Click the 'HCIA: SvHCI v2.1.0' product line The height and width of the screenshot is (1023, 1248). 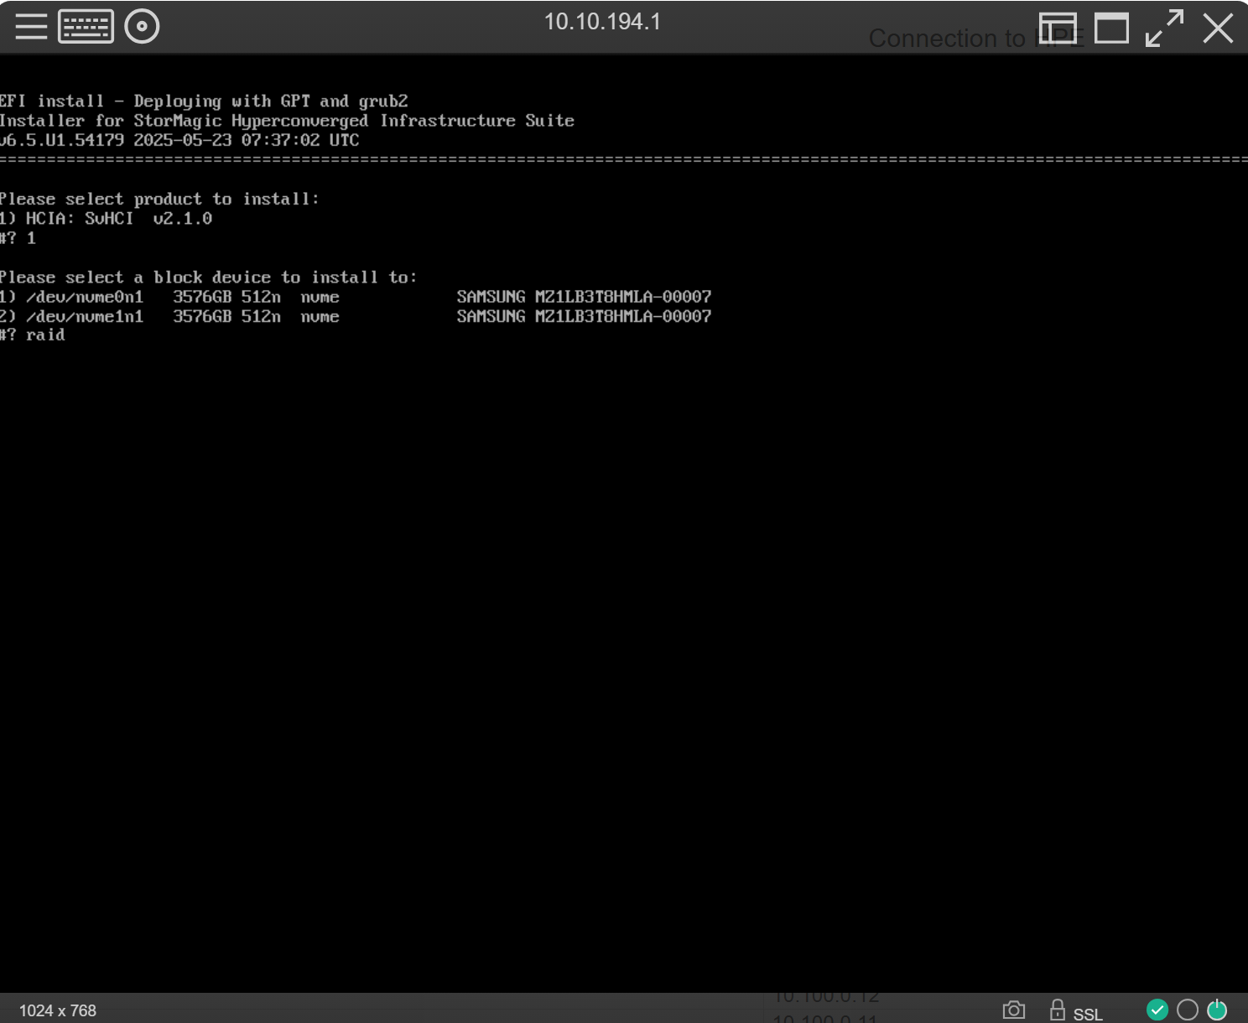pyautogui.click(x=107, y=218)
